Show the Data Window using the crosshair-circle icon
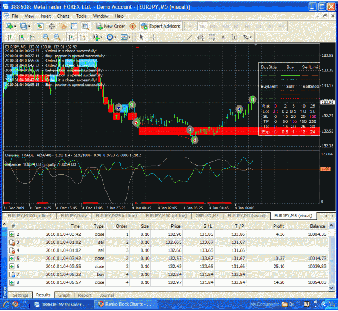338x311 pixels. pos(51,27)
